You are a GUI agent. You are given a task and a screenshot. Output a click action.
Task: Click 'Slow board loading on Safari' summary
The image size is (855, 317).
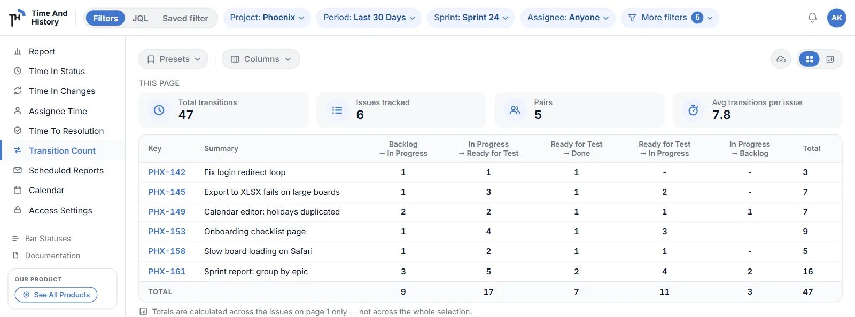coord(258,251)
